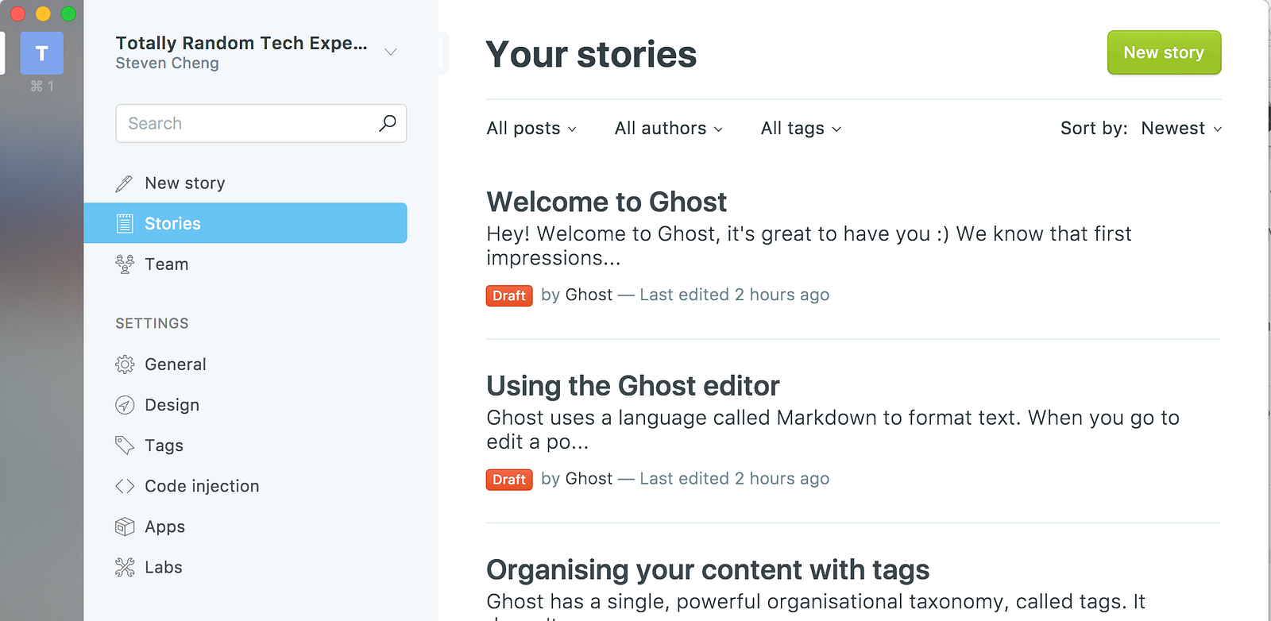
Task: Click the Stories list icon in sidebar
Action: pyautogui.click(x=125, y=224)
